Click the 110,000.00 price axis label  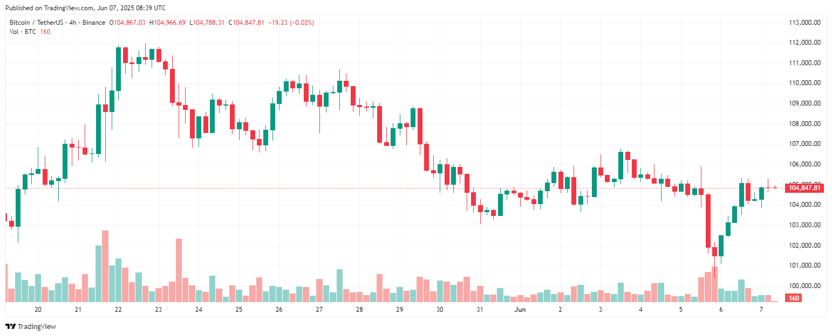pos(804,83)
